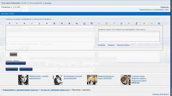Click the image upload hosting icon
This screenshot has height=96, width=172.
(92, 23)
